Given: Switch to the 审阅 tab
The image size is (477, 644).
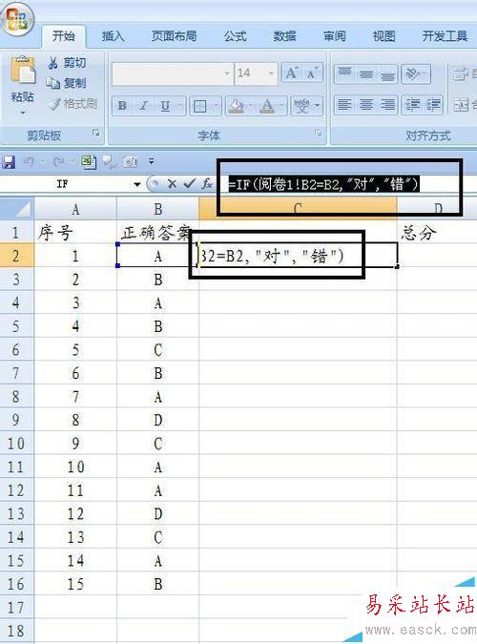Looking at the screenshot, I should pyautogui.click(x=335, y=36).
